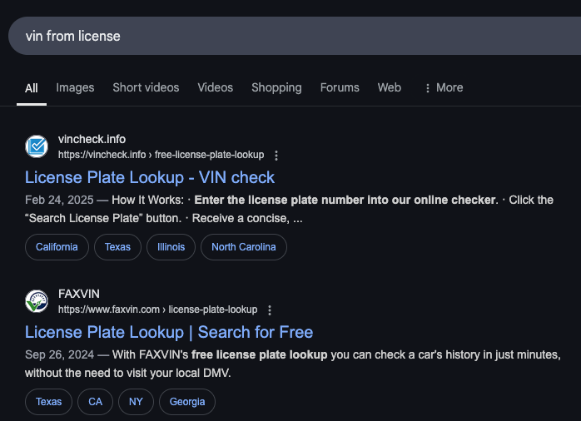The height and width of the screenshot is (421, 581).
Task: Switch to the Web tab
Action: coord(389,87)
